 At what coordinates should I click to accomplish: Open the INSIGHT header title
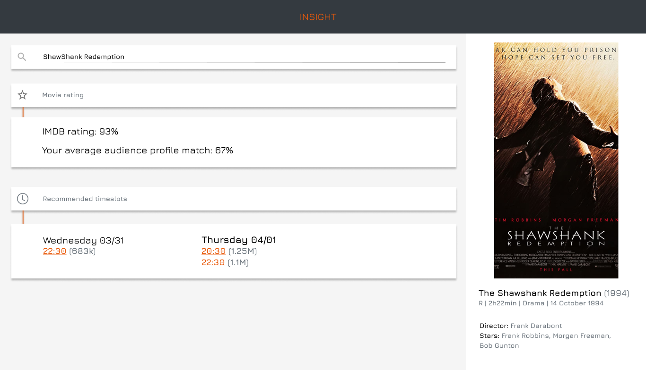click(318, 17)
